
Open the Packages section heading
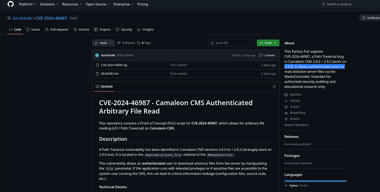(292, 156)
